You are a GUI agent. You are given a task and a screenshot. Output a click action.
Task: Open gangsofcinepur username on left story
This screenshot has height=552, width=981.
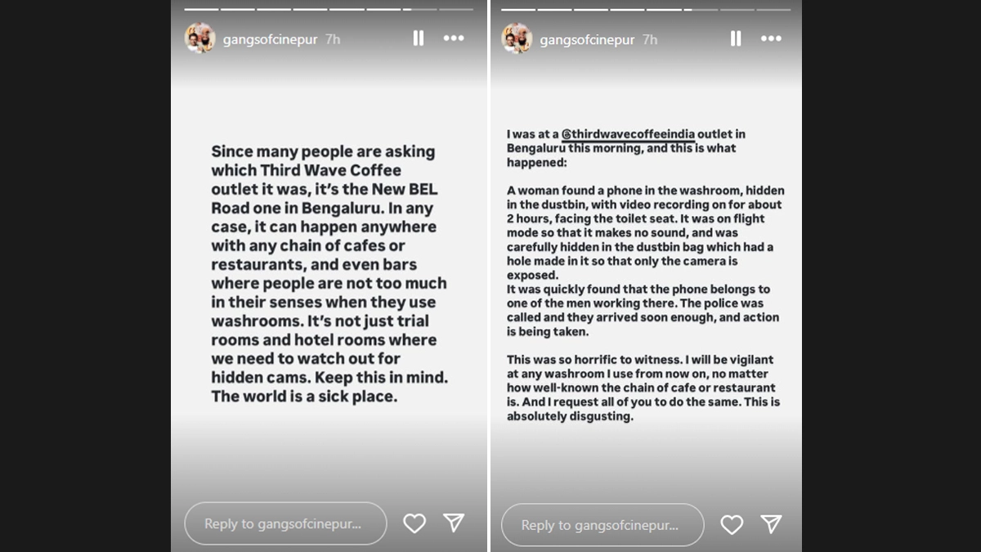(x=270, y=39)
